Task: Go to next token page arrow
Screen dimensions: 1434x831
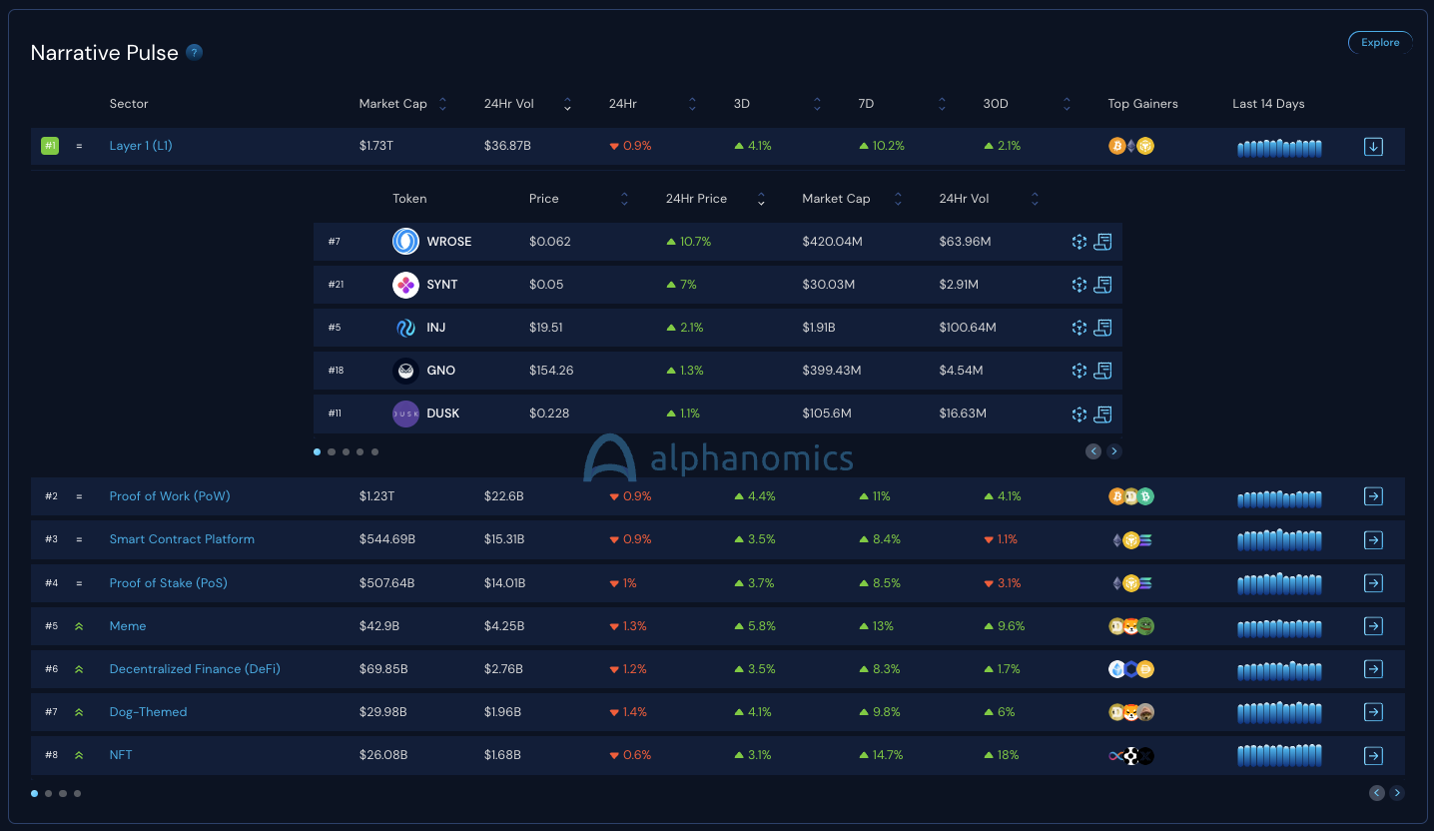Action: [1114, 451]
